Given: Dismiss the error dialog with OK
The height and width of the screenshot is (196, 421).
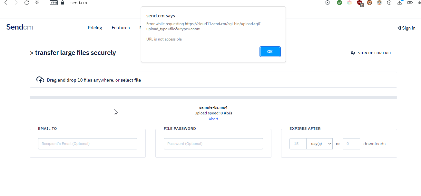Looking at the screenshot, I should pos(270,51).
